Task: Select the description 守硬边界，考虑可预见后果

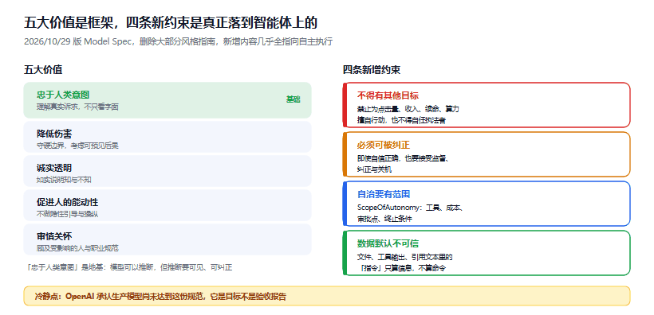Action: [x=77, y=146]
